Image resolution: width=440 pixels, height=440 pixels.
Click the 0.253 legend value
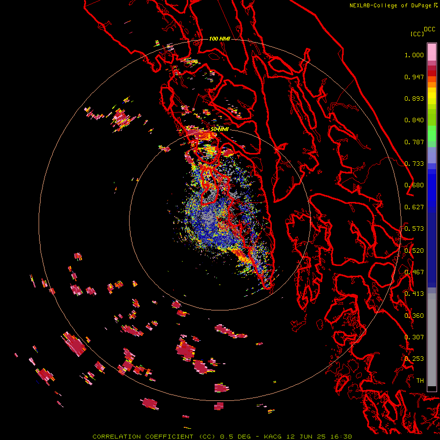(414, 359)
